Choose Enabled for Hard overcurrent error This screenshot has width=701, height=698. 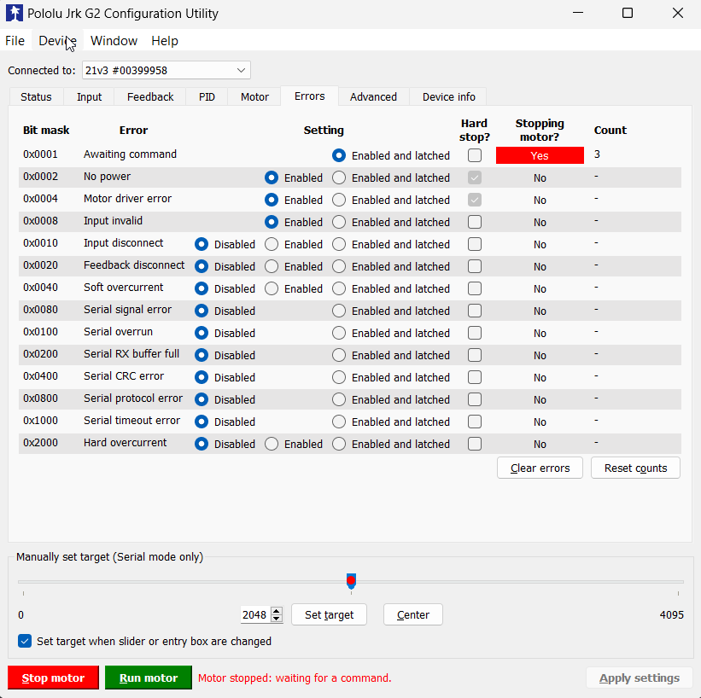point(272,444)
